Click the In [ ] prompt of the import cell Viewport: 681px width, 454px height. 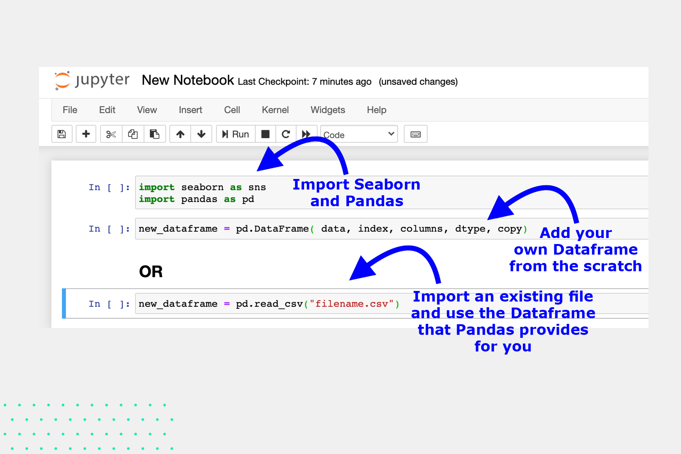point(109,187)
